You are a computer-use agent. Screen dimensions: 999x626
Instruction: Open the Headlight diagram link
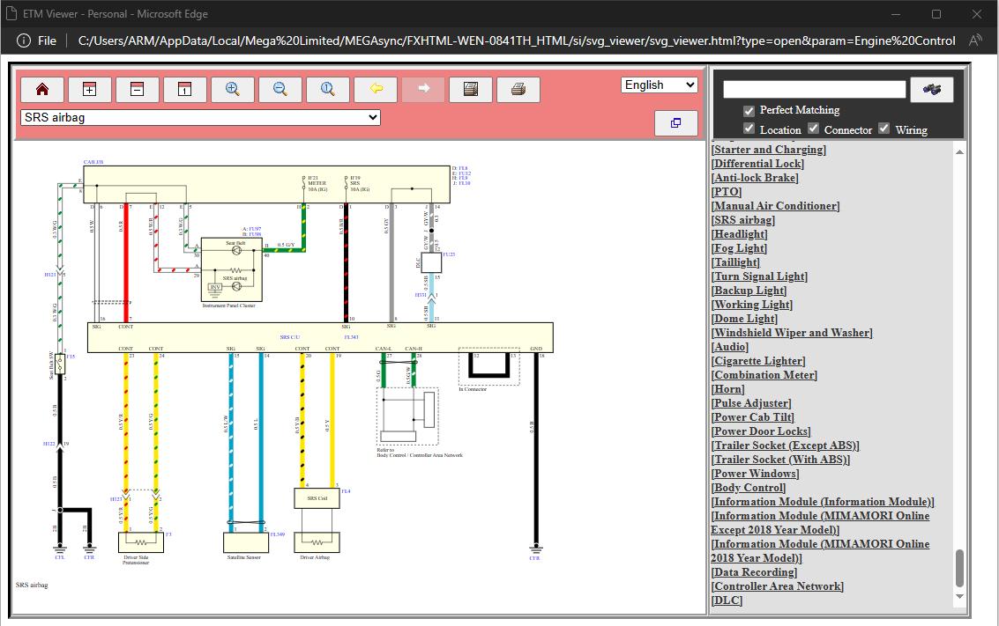[x=739, y=234]
